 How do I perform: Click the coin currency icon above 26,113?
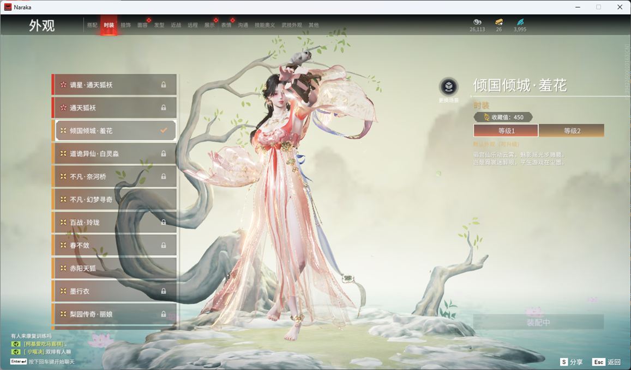[x=477, y=22]
